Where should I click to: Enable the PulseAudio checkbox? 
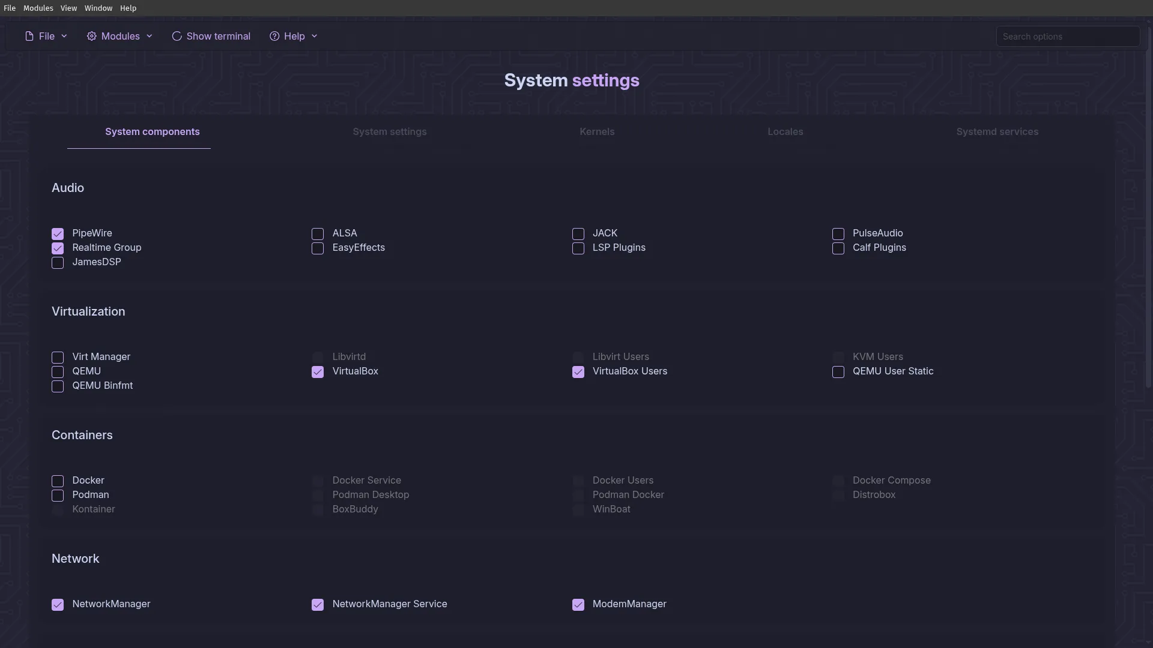(838, 234)
